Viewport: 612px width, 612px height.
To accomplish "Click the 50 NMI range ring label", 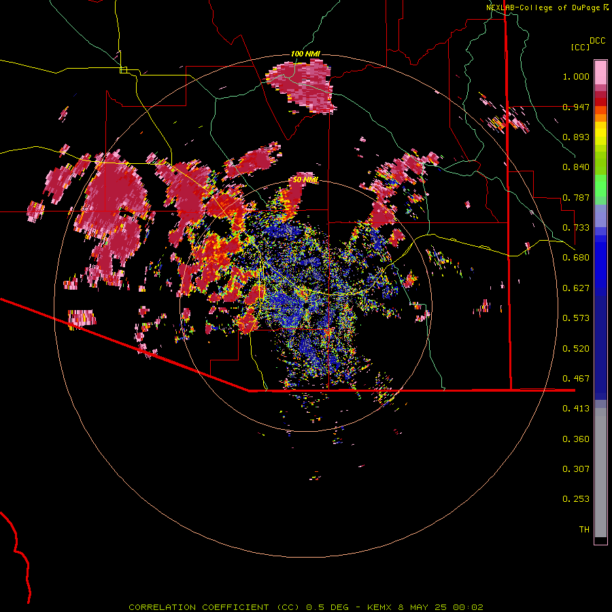I will pyautogui.click(x=305, y=180).
